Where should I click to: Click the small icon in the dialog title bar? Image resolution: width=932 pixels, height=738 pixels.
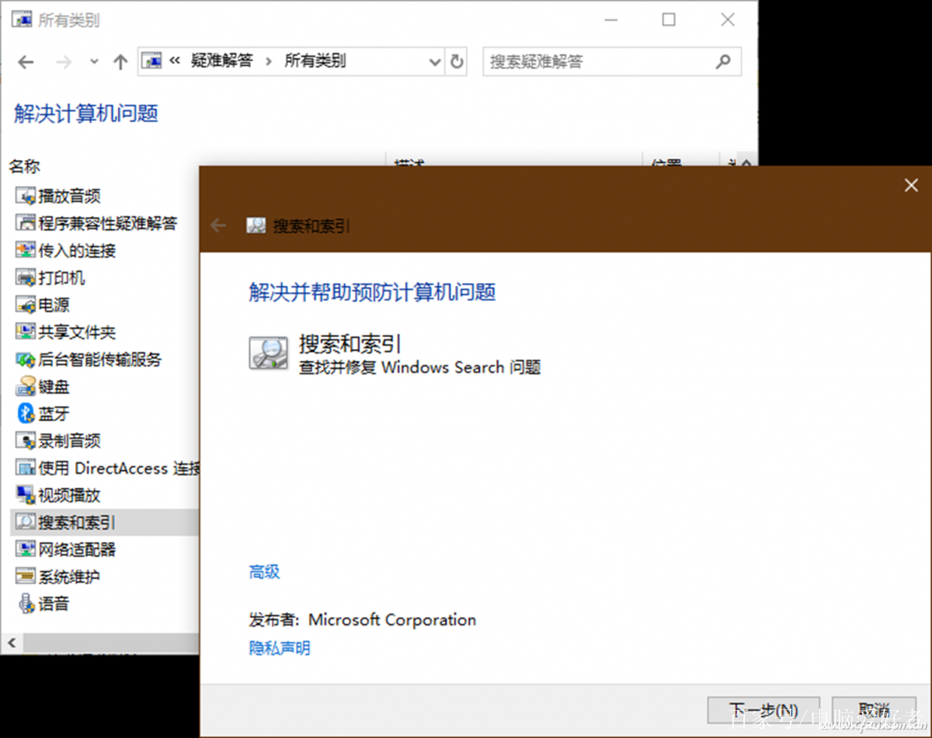tap(256, 226)
